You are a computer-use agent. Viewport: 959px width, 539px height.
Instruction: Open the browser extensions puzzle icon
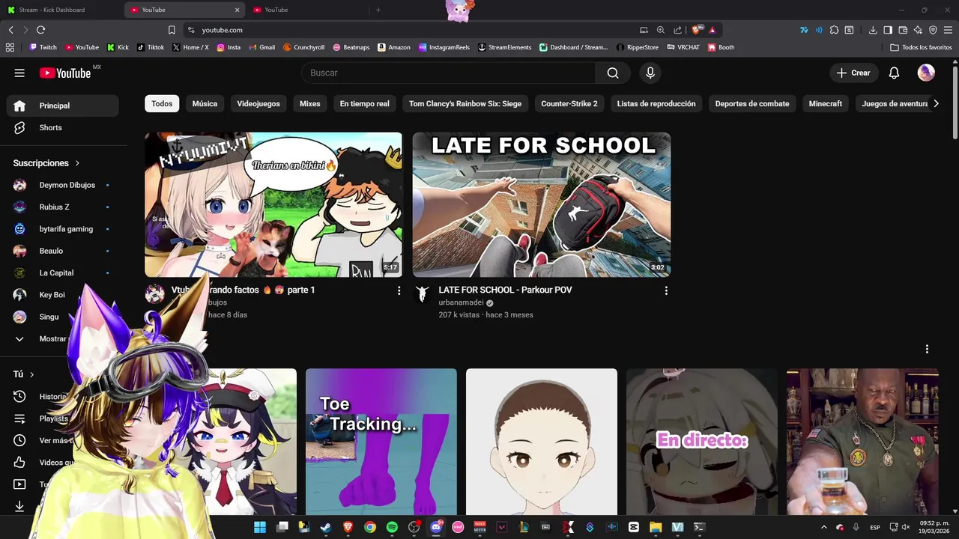coord(834,30)
